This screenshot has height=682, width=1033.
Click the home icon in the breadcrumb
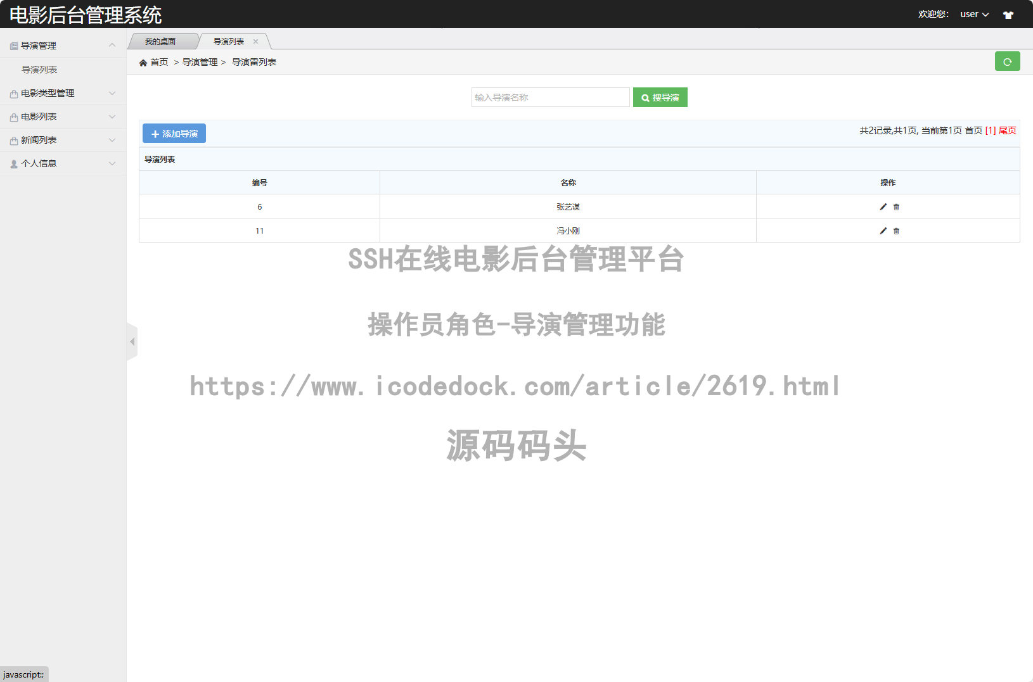pyautogui.click(x=144, y=61)
